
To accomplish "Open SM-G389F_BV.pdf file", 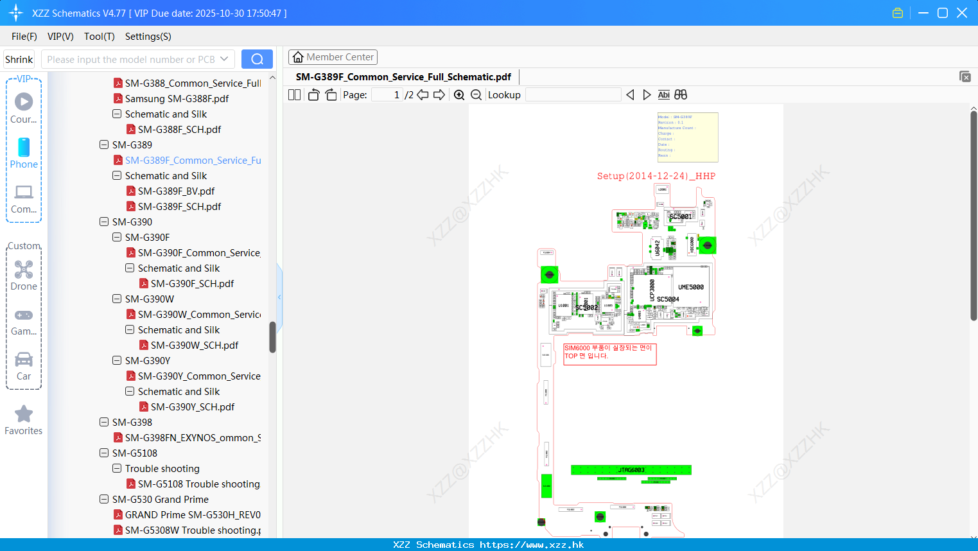I will pyautogui.click(x=176, y=191).
